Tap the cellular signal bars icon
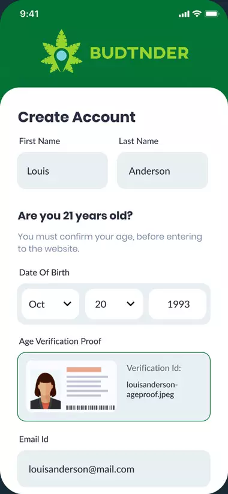Image resolution: width=228 pixels, height=494 pixels. point(184,14)
